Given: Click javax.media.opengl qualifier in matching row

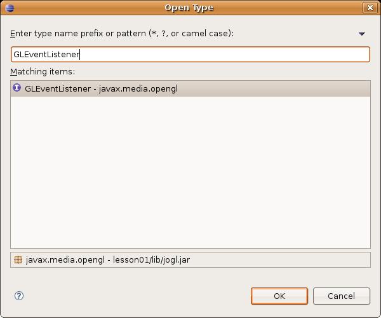Looking at the screenshot, I should click(x=138, y=89).
